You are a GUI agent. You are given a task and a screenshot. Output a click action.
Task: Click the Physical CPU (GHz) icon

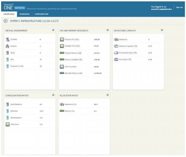(x=62, y=39)
